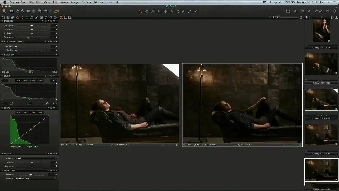Click the camera Capture icon
This screenshot has width=339, height=191.
[x=11, y=11]
